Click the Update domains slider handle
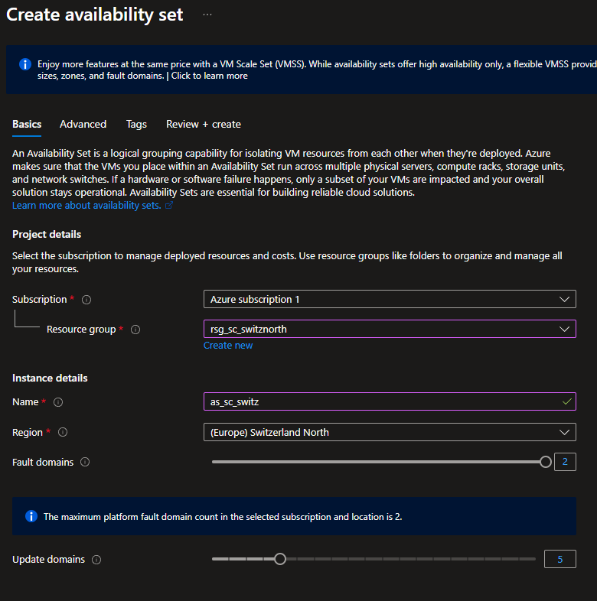The image size is (597, 601). click(x=280, y=559)
